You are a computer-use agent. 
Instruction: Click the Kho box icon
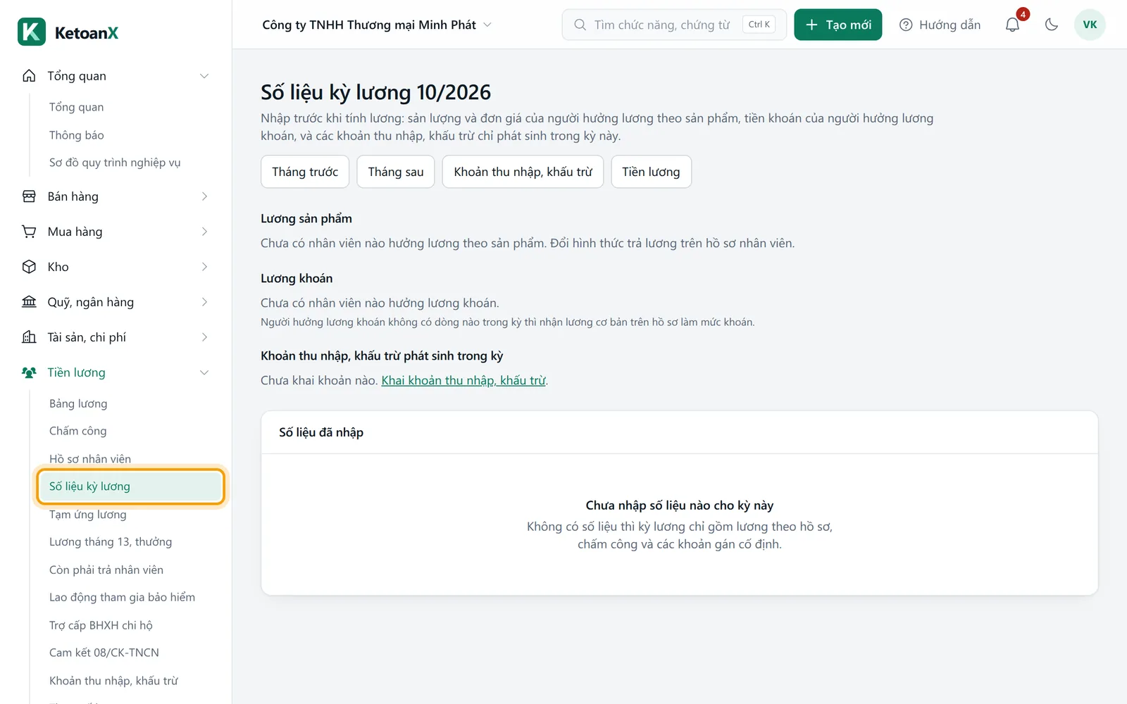coord(29,267)
